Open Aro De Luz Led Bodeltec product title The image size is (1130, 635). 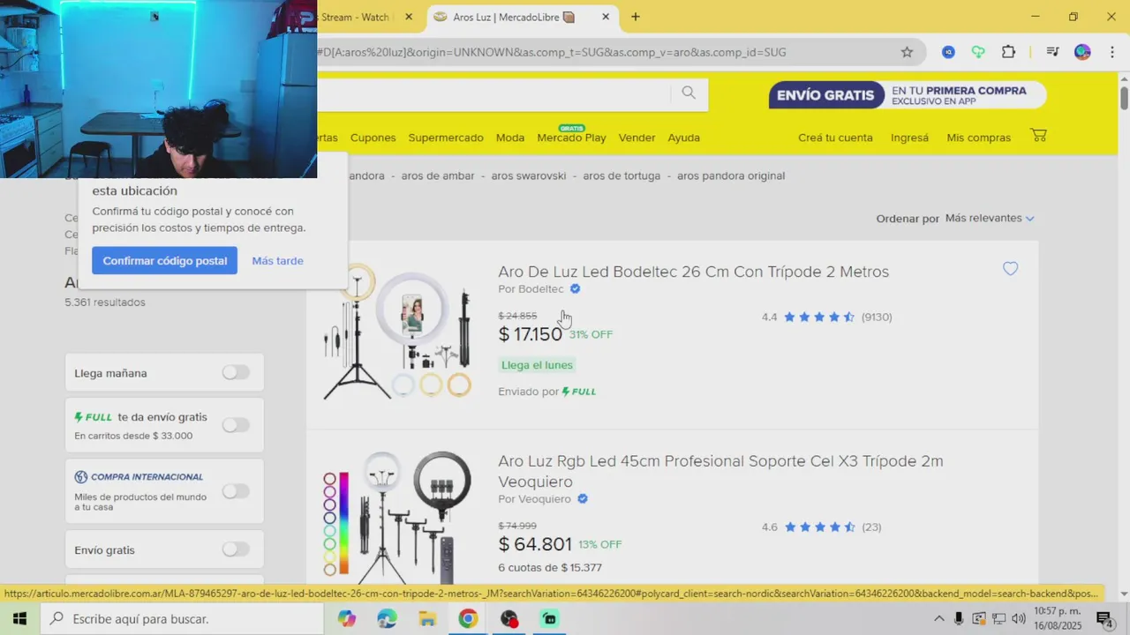point(693,272)
